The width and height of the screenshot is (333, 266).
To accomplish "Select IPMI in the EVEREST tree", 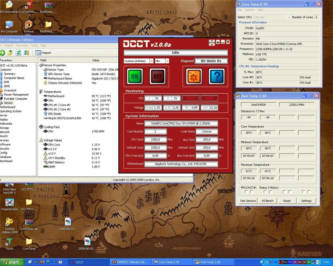I will click(x=7, y=86).
